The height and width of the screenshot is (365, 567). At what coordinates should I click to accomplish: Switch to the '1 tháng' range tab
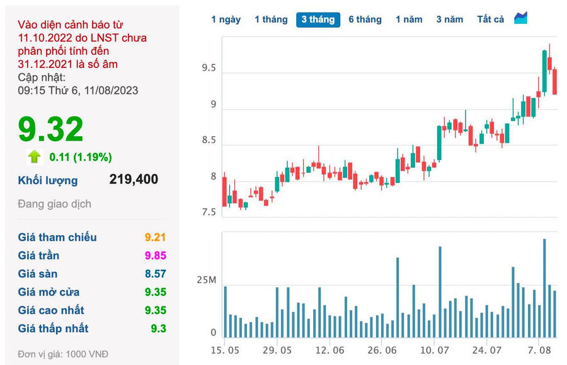tap(271, 20)
